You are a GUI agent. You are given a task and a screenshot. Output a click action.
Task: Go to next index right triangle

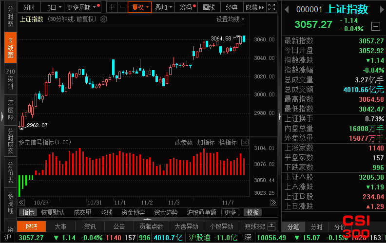click(382, 10)
